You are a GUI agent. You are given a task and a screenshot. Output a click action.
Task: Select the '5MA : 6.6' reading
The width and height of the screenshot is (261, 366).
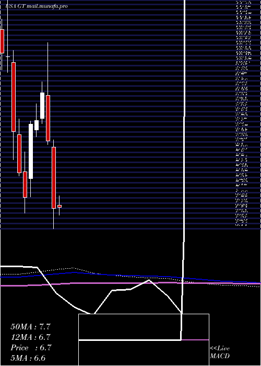pyautogui.click(x=28, y=358)
